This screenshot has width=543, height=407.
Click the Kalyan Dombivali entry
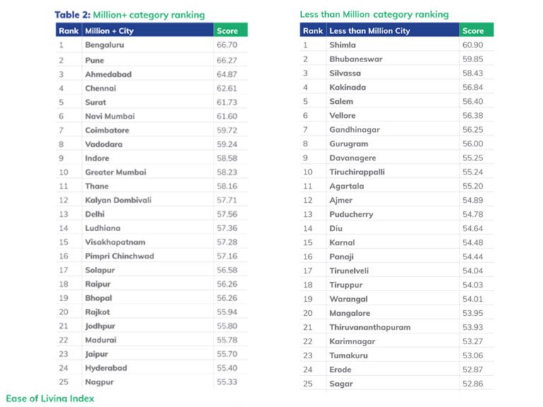(118, 200)
